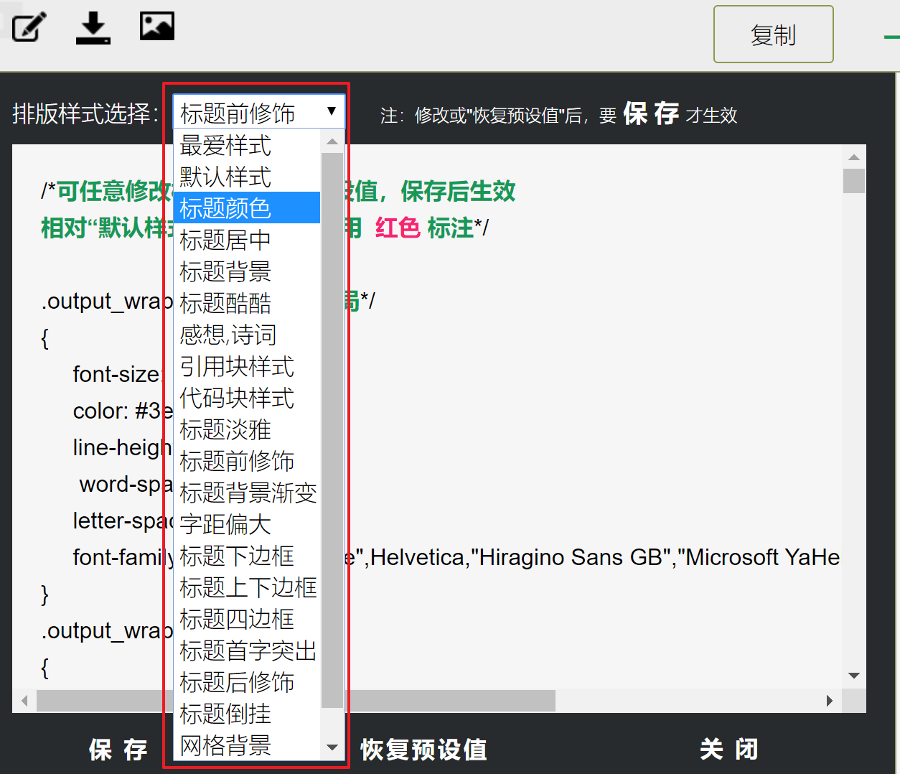Click the 复制 button

[x=773, y=34]
